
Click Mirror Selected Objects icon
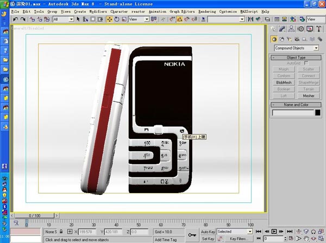(250, 20)
